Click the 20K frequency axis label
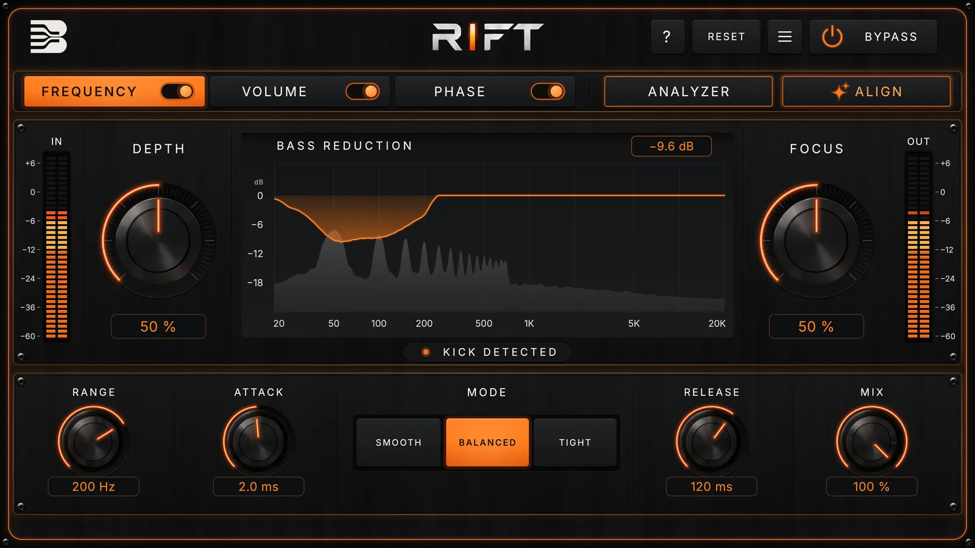This screenshot has width=975, height=548. click(x=717, y=323)
